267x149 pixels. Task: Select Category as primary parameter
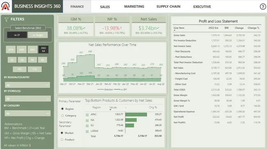(x=62, y=115)
